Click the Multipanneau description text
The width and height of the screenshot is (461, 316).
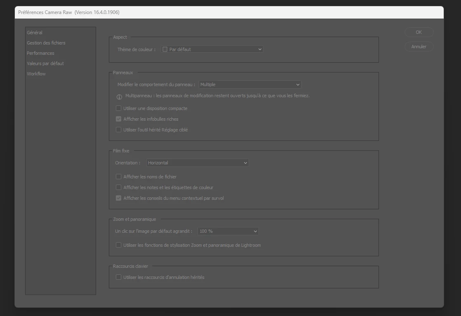(x=217, y=96)
